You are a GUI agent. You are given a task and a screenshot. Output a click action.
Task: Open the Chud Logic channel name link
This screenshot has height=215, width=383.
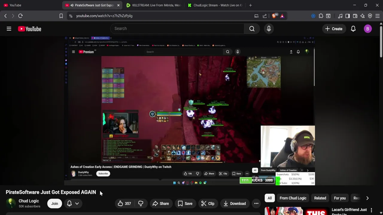tap(29, 201)
